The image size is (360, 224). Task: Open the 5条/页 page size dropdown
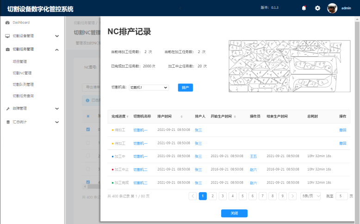point(310,196)
